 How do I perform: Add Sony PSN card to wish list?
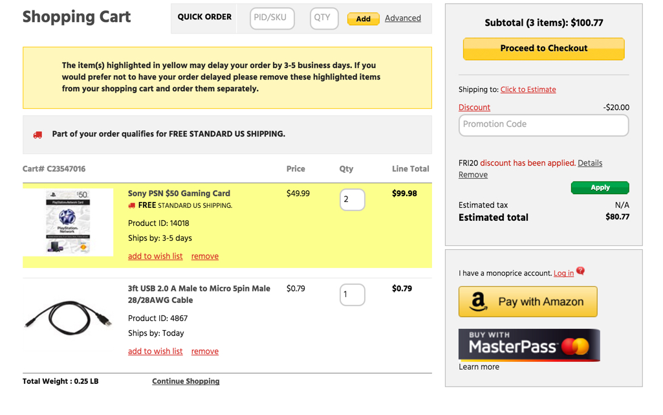point(155,256)
